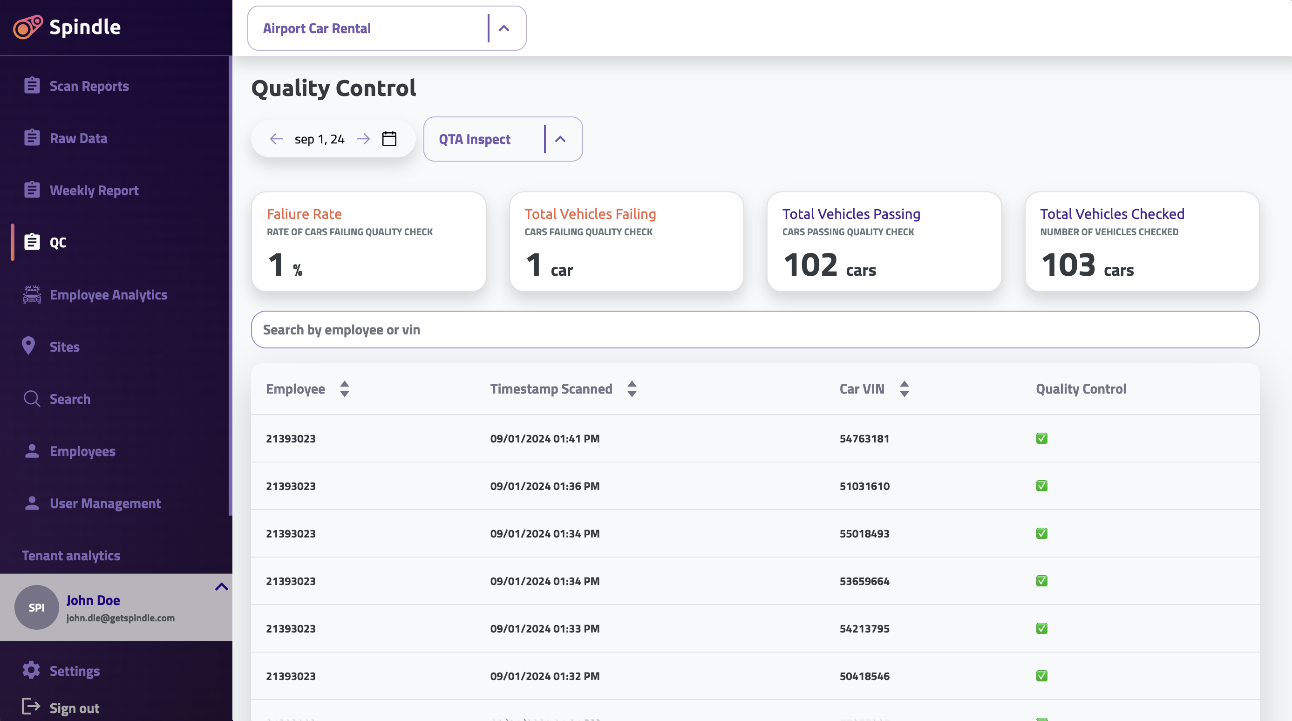Advance the date with the forward arrow

(364, 138)
